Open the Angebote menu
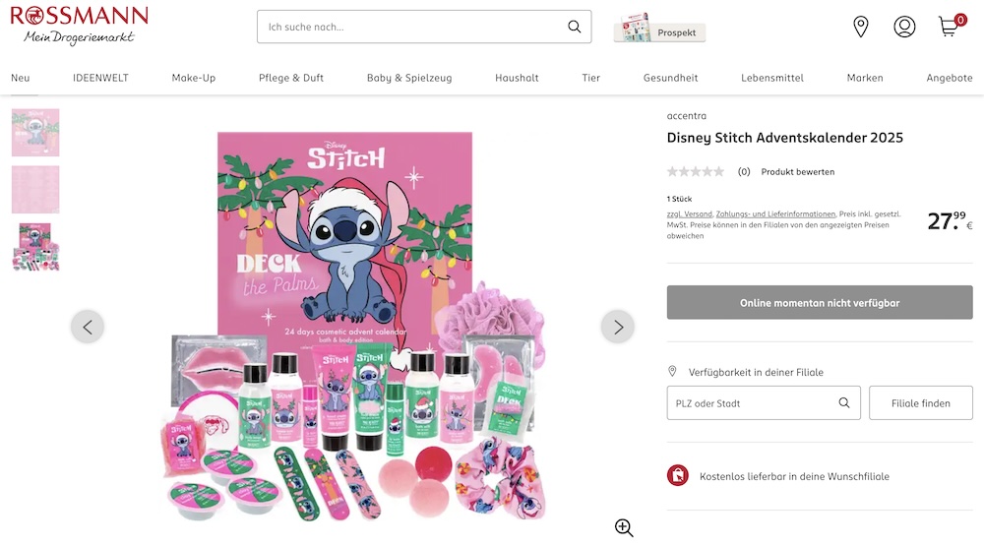The image size is (984, 547). tap(950, 78)
